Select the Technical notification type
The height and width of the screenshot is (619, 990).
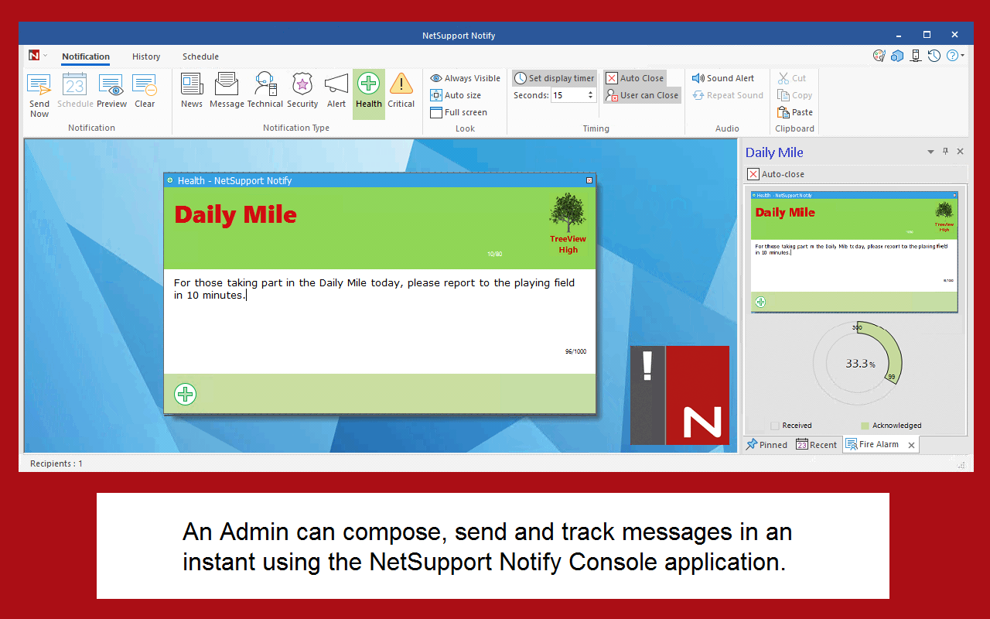click(x=265, y=91)
